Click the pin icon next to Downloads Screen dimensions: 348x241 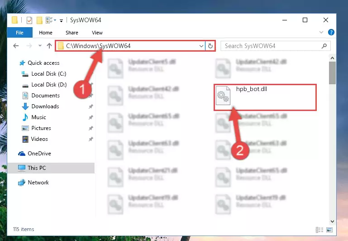pyautogui.click(x=91, y=106)
